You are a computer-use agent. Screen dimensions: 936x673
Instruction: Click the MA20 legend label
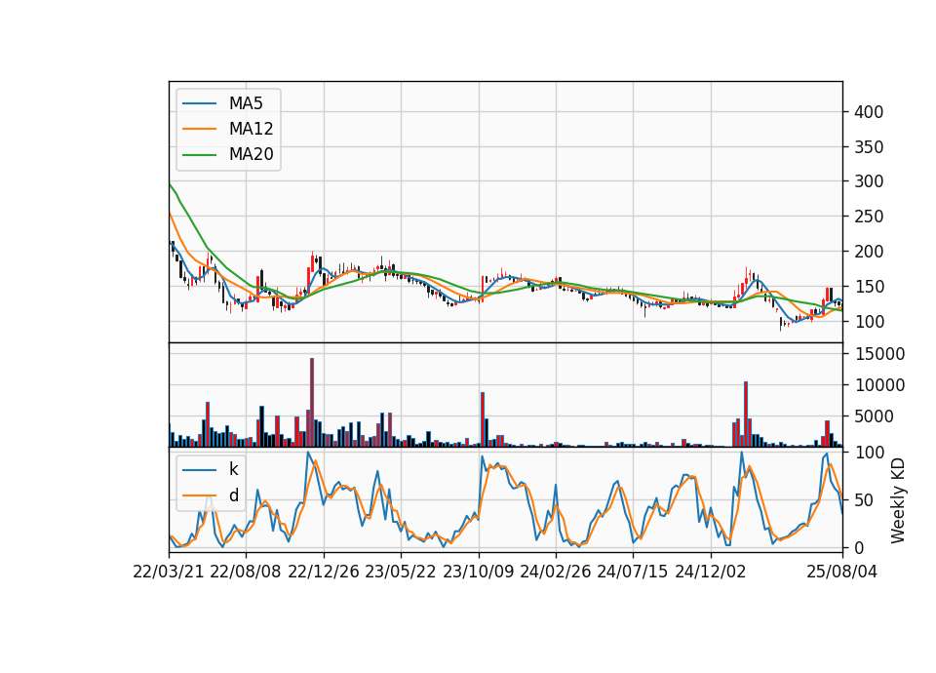pyautogui.click(x=251, y=155)
